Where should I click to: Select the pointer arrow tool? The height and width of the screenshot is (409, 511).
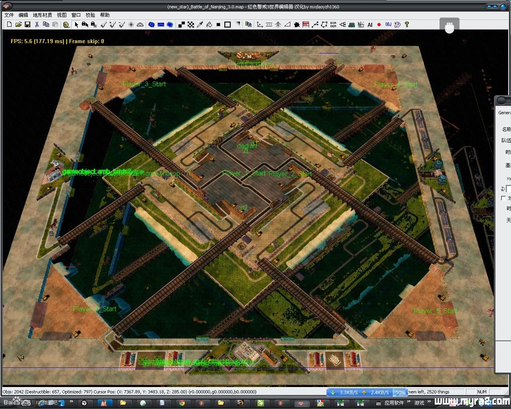(76, 25)
